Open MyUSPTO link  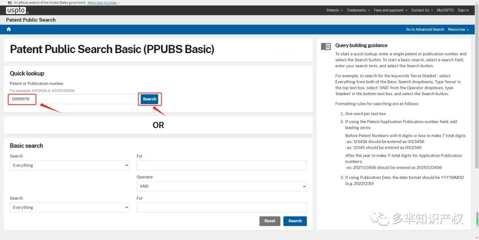[445, 10]
